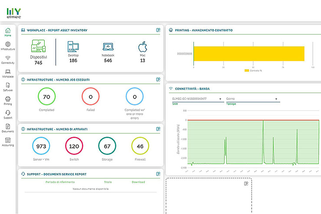
Task: Click the yellow contract progress bar
Action: pos(249,54)
